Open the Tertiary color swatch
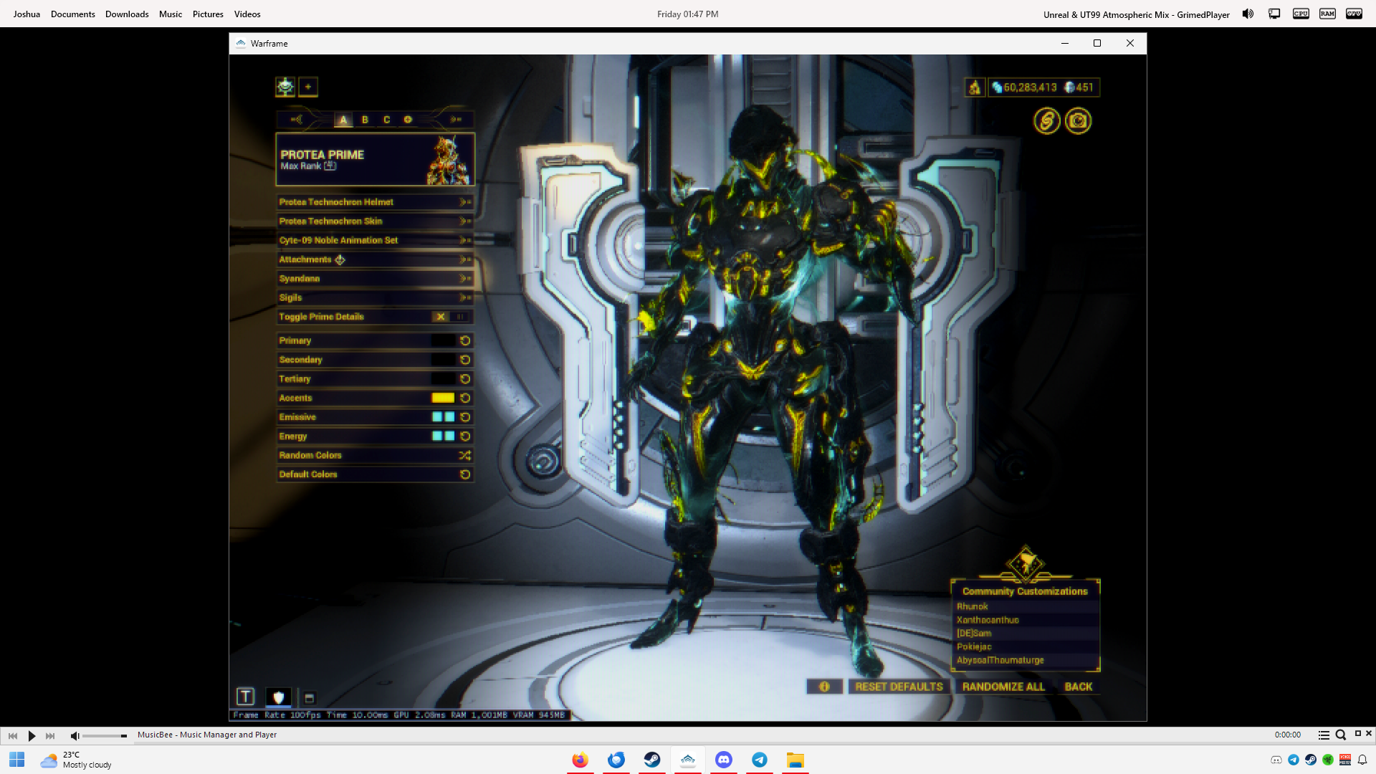This screenshot has width=1376, height=774. tap(443, 379)
